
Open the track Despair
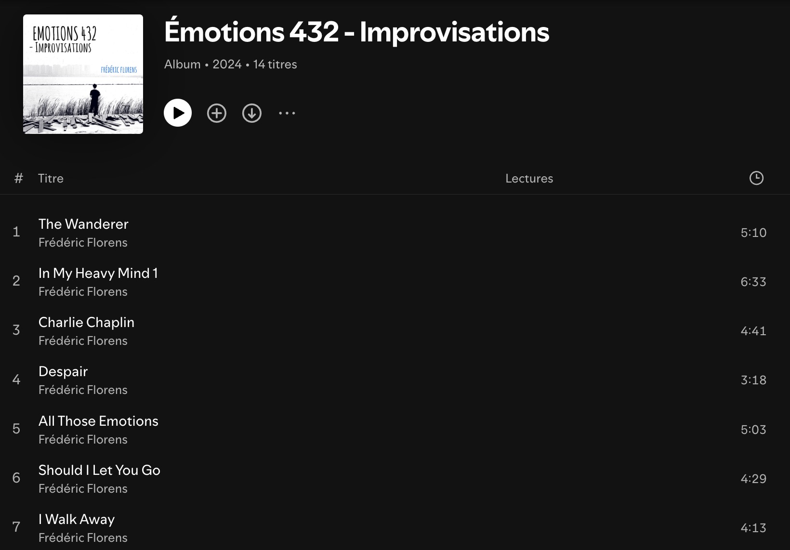click(x=63, y=371)
